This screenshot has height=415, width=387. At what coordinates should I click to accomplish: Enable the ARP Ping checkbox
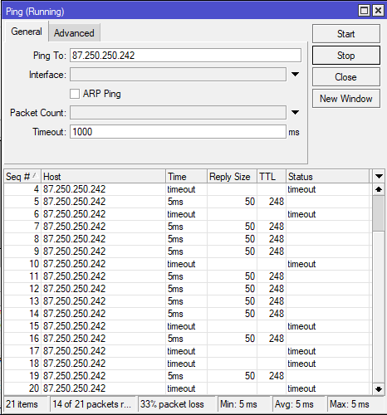[75, 94]
